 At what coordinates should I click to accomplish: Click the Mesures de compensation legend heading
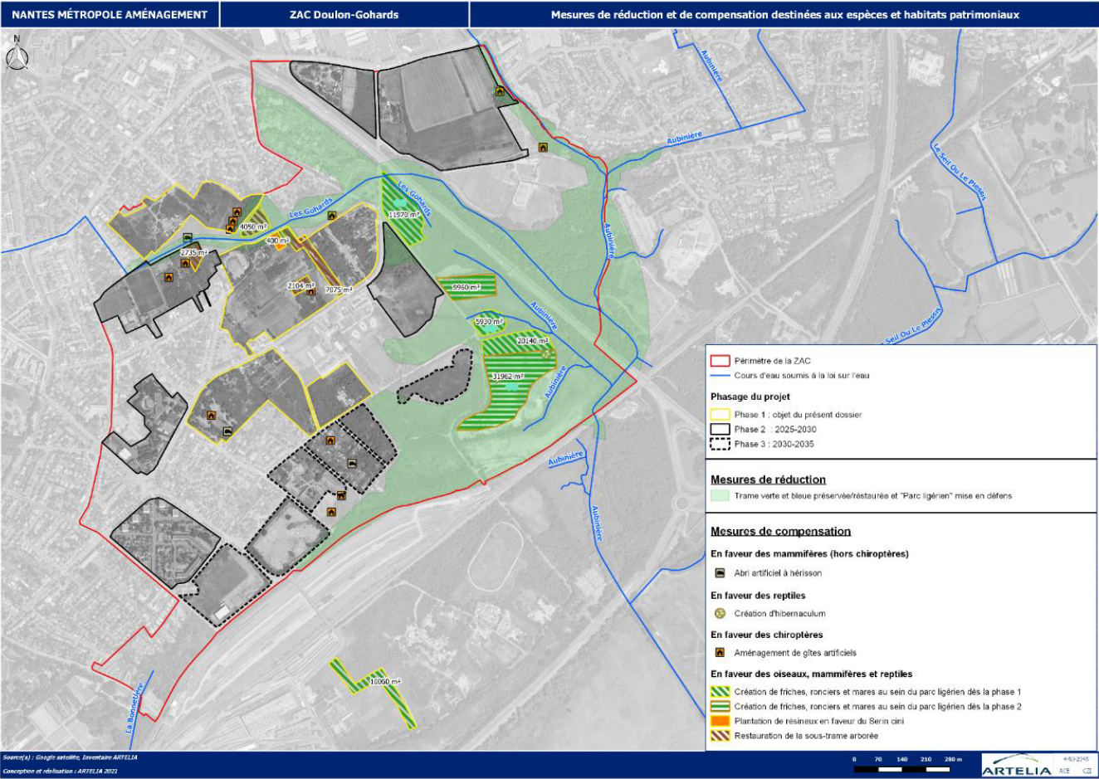(780, 532)
